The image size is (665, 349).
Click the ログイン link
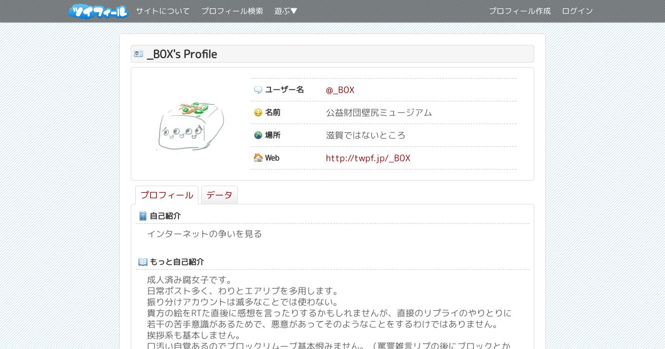tap(577, 11)
